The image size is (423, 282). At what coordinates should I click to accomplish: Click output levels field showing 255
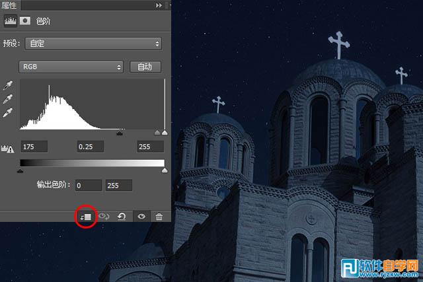[x=119, y=185]
